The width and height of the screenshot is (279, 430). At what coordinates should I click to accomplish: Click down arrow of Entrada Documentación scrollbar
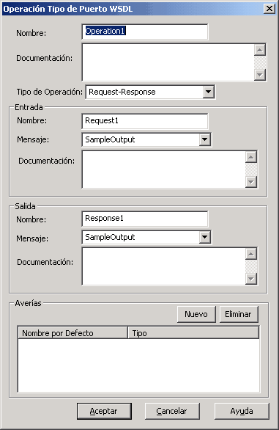pos(250,181)
